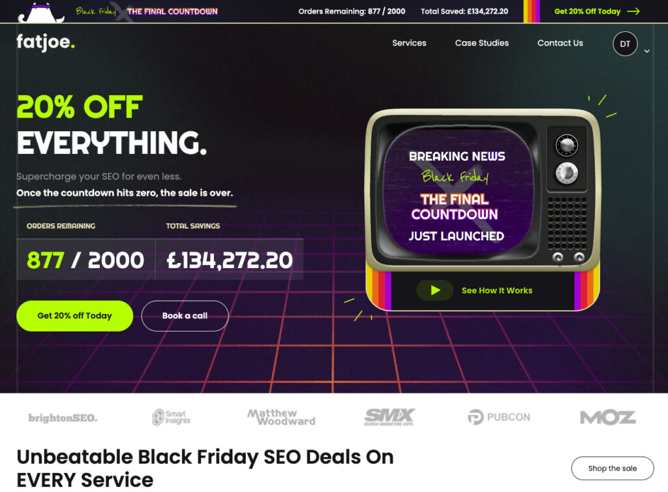The image size is (668, 492).
Task: Open the Case Studies menu
Action: point(481,43)
